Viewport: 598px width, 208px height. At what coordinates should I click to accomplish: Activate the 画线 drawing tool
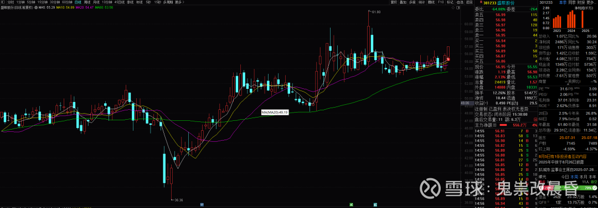[431, 2]
